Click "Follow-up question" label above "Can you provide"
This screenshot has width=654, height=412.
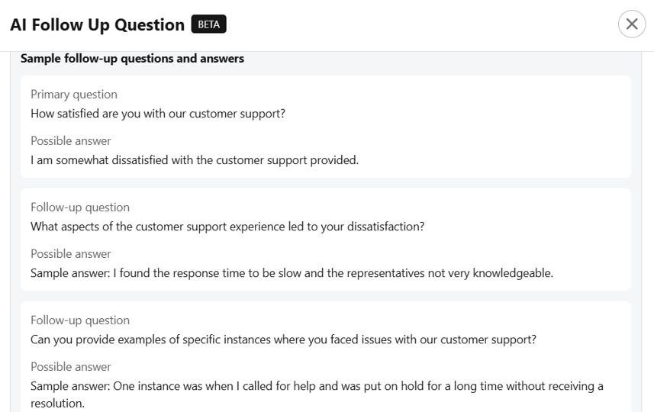tap(80, 320)
